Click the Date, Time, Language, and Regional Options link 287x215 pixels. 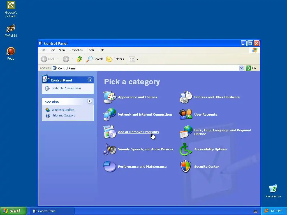tap(222, 132)
